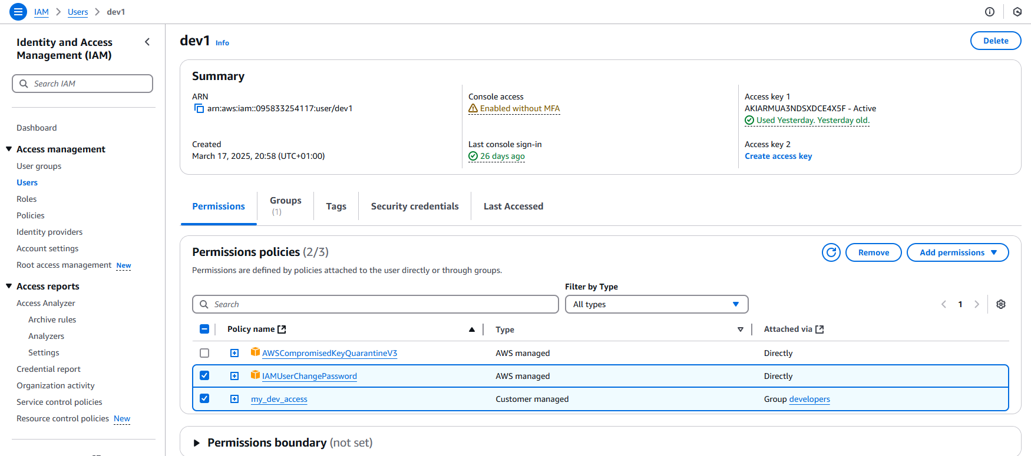Open the Add permissions dropdown button
Screen dimensions: 1031x456
pyautogui.click(x=957, y=252)
